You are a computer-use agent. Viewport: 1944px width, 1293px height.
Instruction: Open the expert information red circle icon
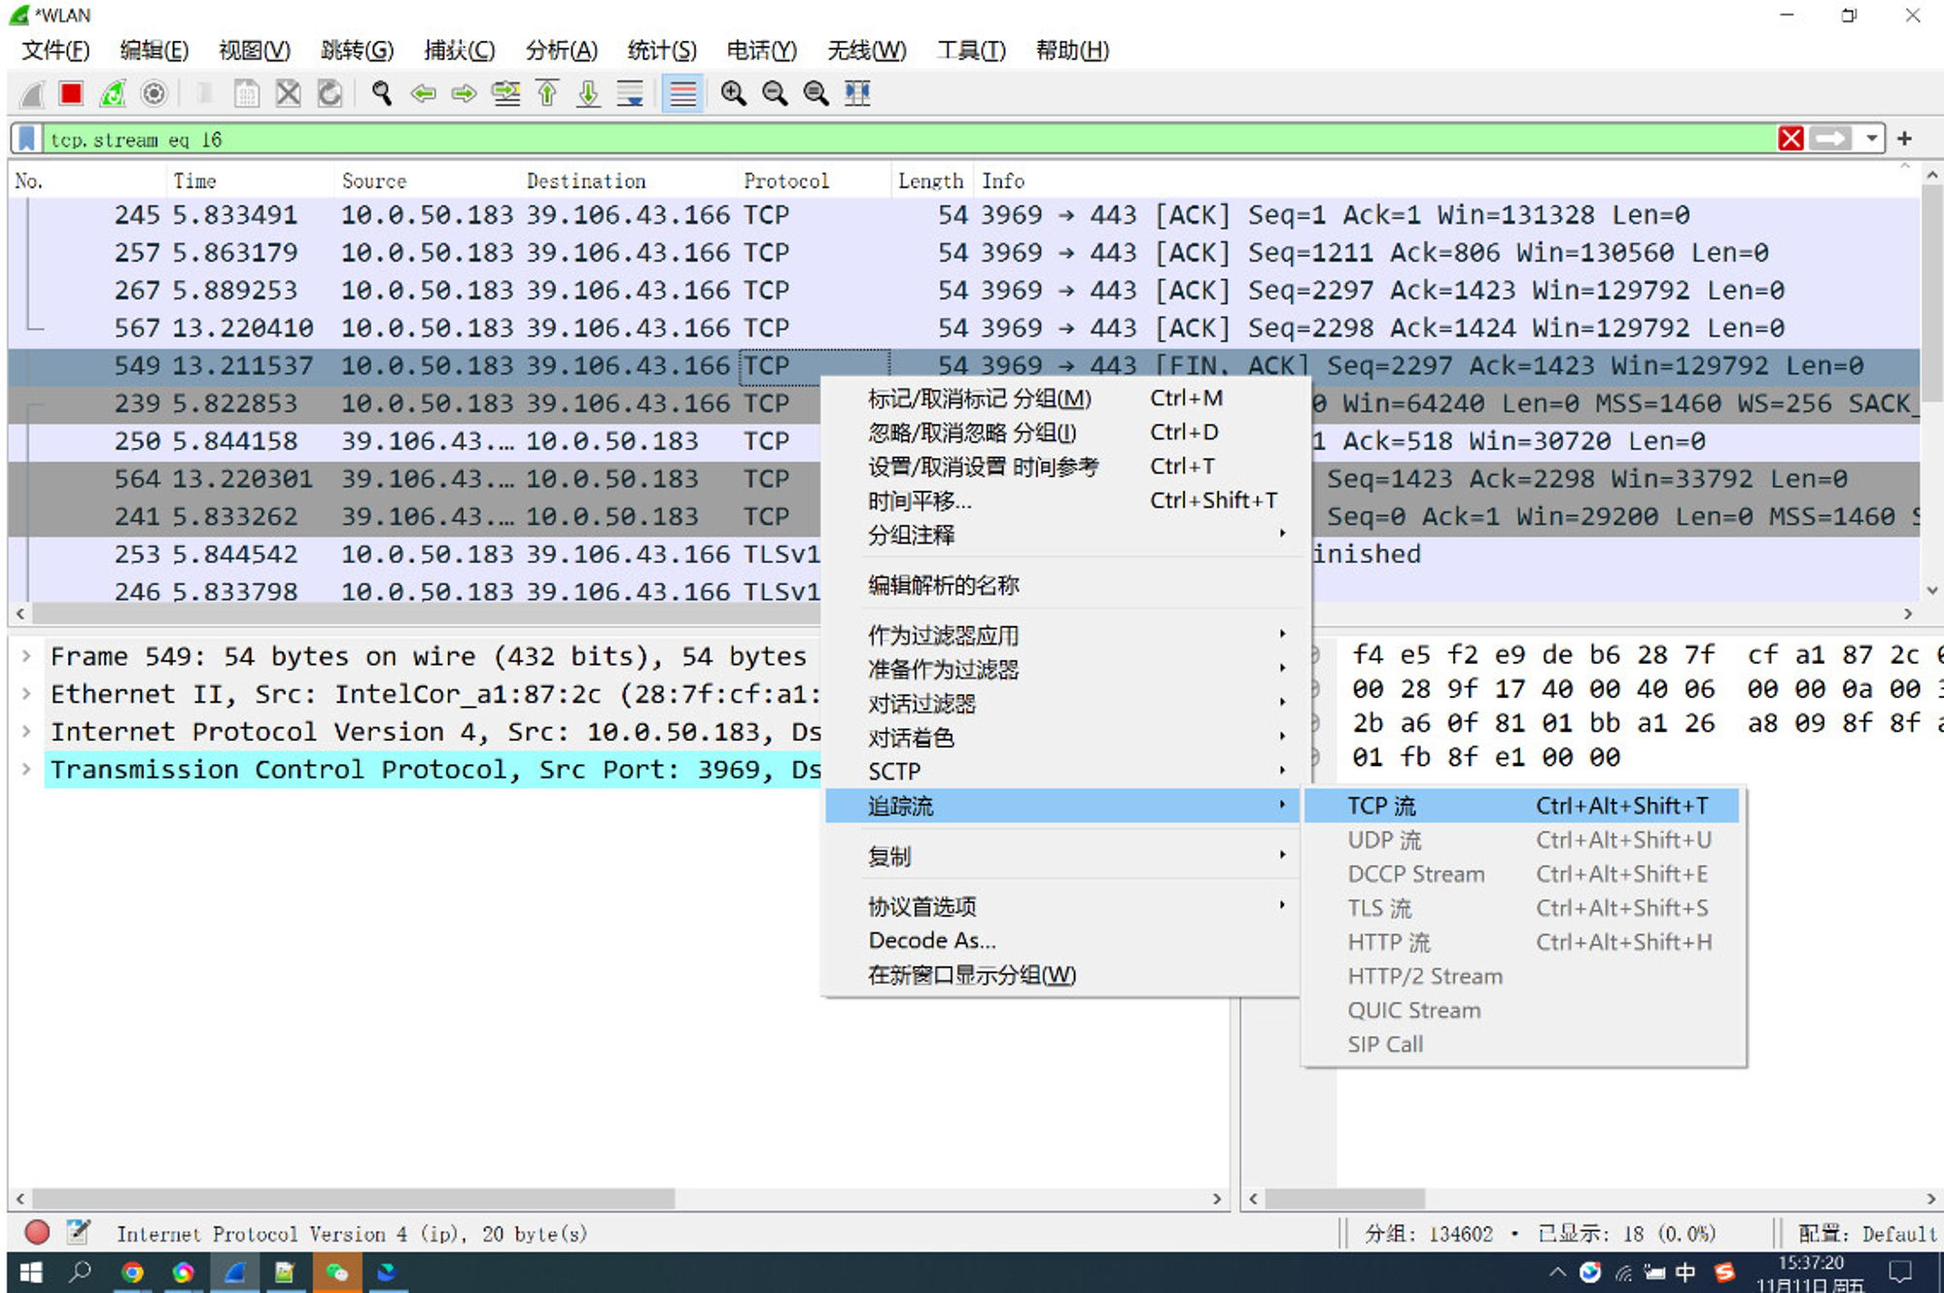pyautogui.click(x=37, y=1233)
